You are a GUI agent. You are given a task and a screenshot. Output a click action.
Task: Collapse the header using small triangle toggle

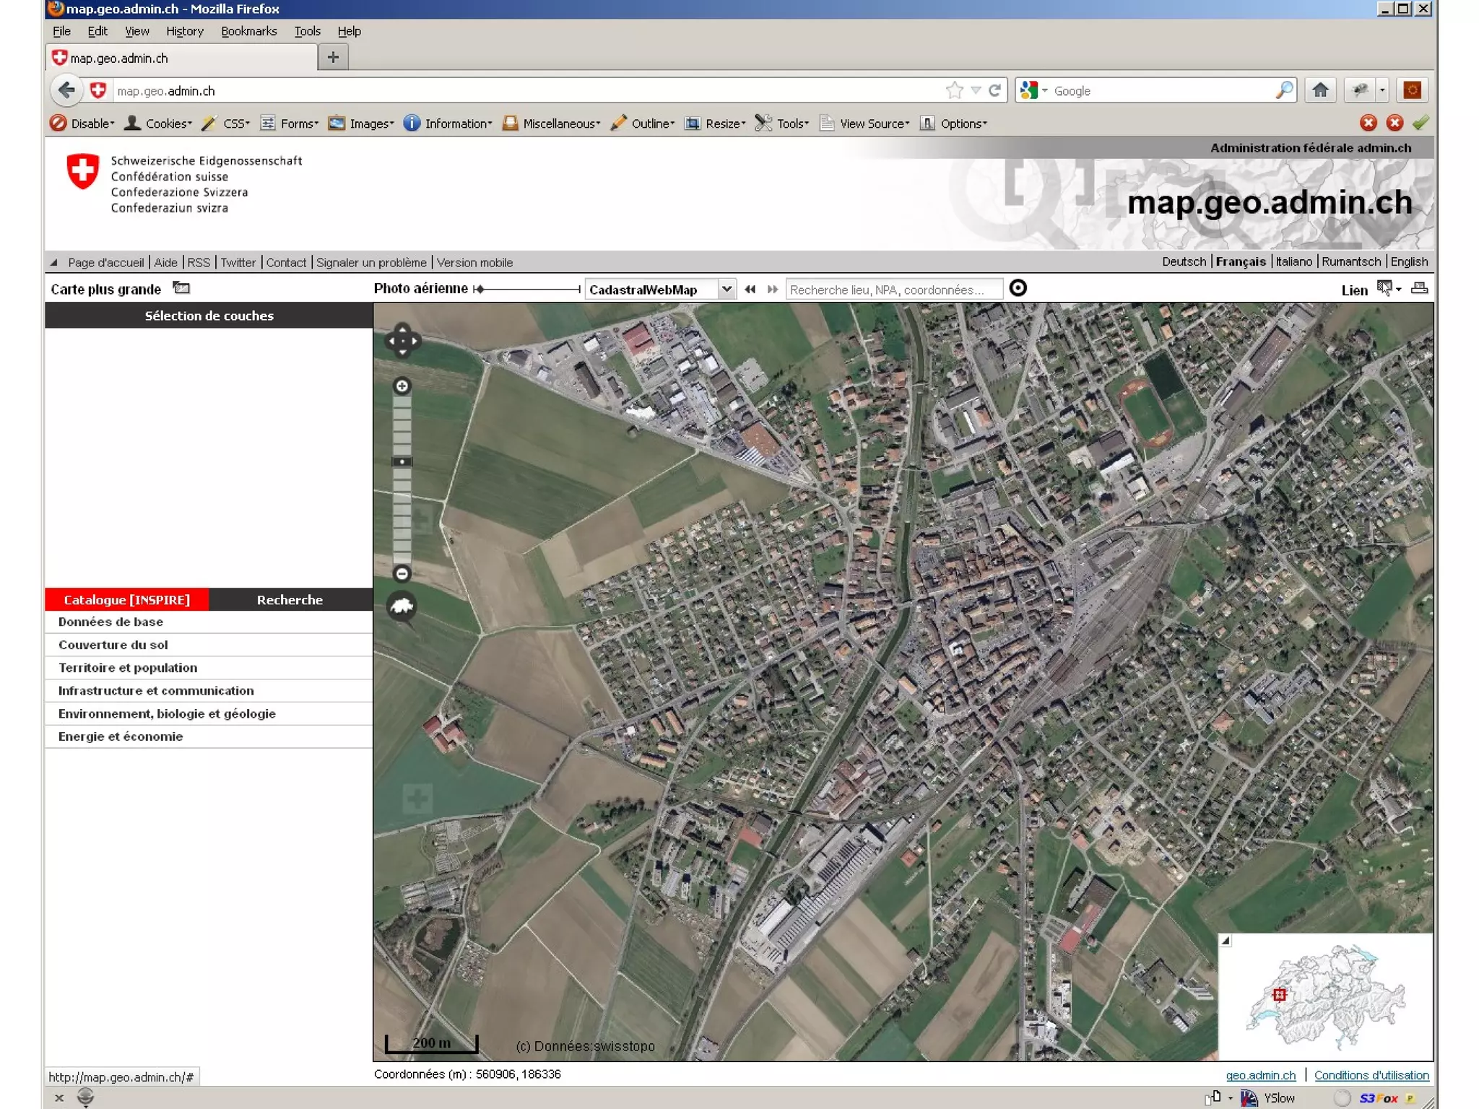(x=54, y=262)
